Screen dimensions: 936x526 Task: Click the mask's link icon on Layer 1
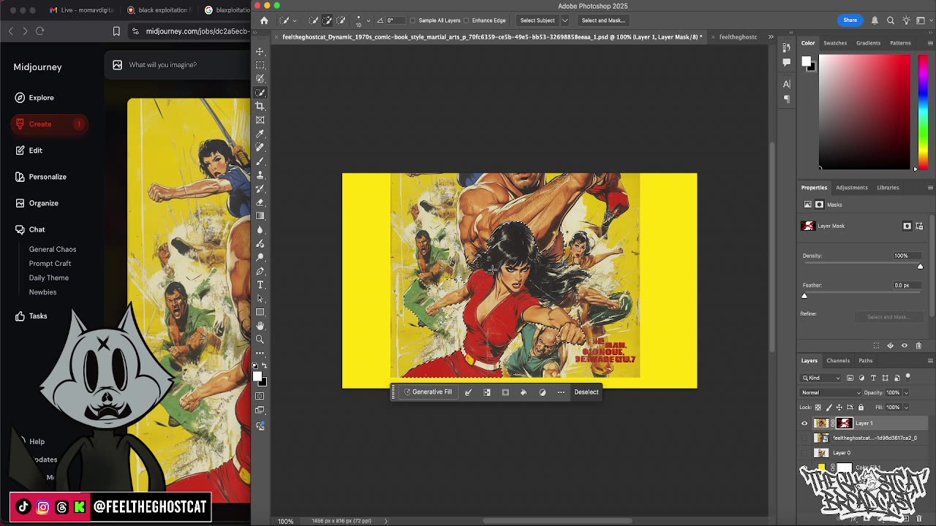pyautogui.click(x=832, y=423)
